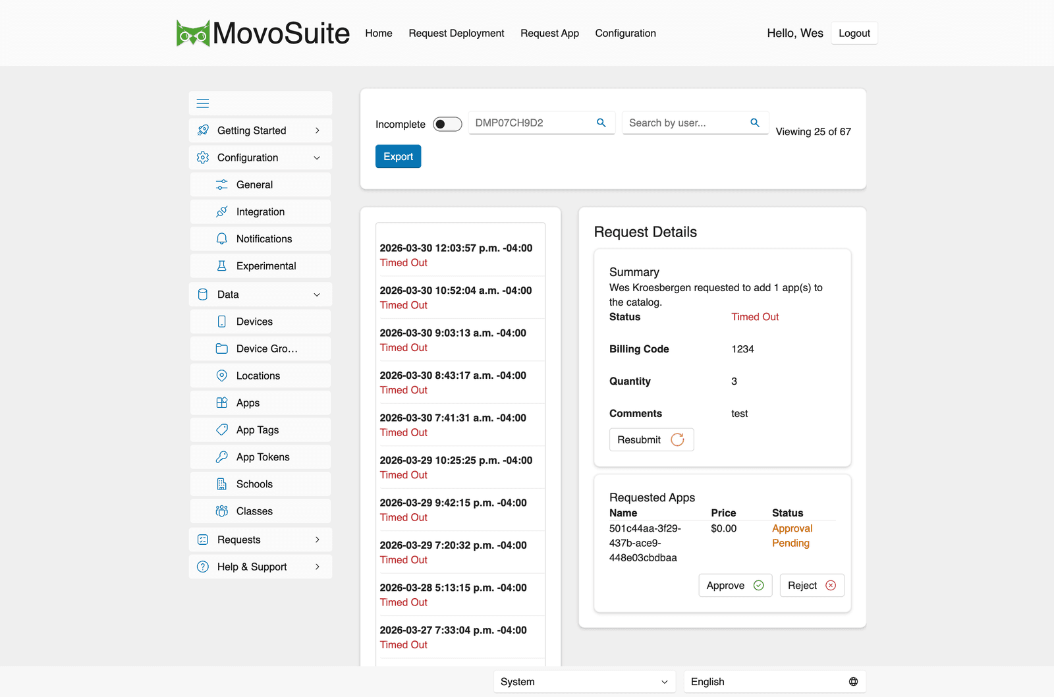
Task: Click the App Tags tag icon
Action: click(x=222, y=430)
